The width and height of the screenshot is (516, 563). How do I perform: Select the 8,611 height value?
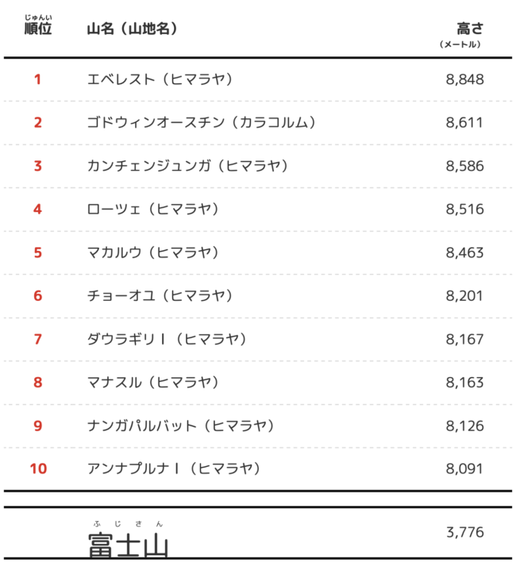pos(464,122)
